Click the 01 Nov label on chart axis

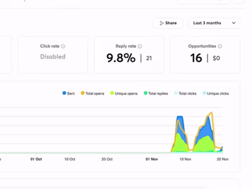coord(152,159)
